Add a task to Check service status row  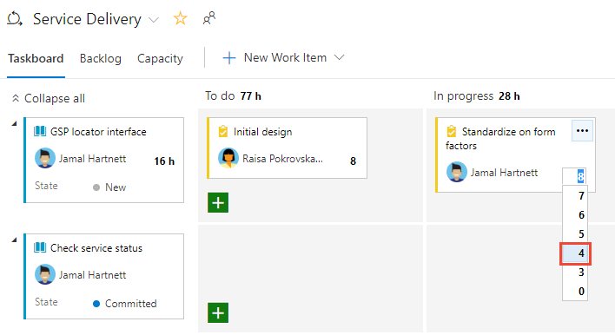218,312
